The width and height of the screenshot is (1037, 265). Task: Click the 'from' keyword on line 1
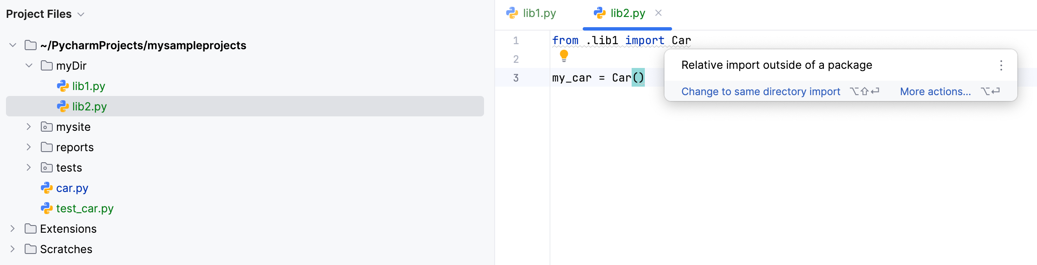(x=565, y=40)
